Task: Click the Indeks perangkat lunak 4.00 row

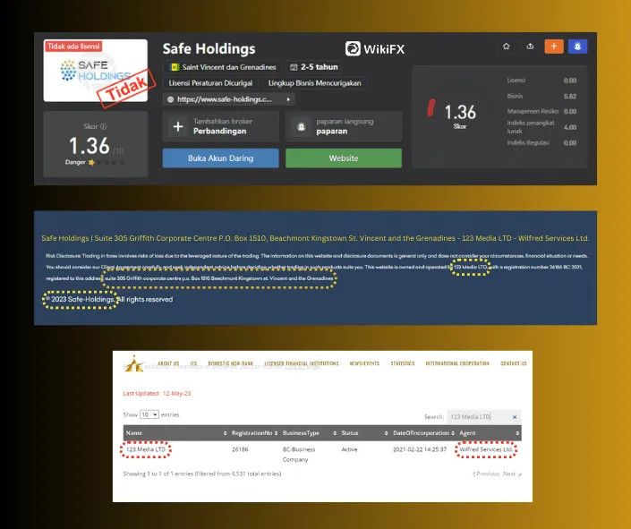Action: coord(541,127)
